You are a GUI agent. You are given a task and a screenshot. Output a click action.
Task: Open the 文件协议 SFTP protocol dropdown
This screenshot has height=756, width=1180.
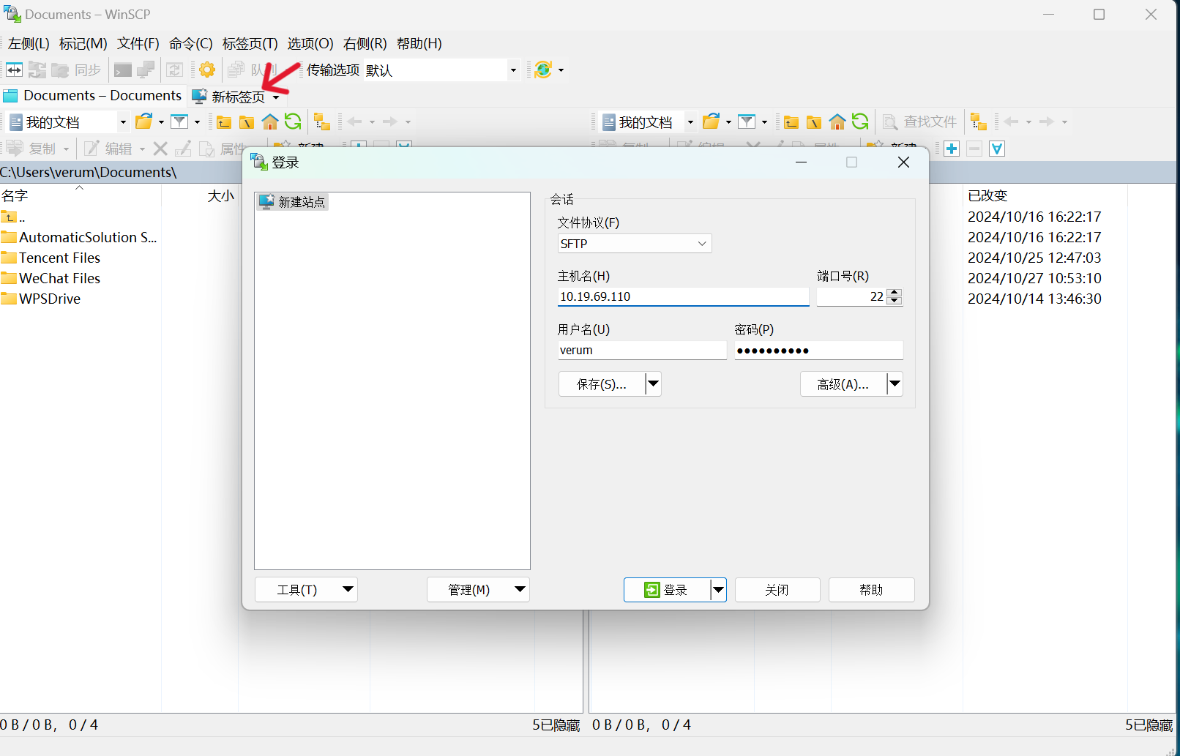[635, 244]
